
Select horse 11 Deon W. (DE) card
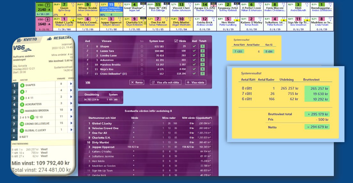158,10
